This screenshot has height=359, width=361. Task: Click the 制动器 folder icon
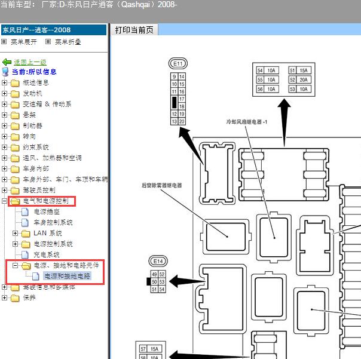tap(15, 126)
